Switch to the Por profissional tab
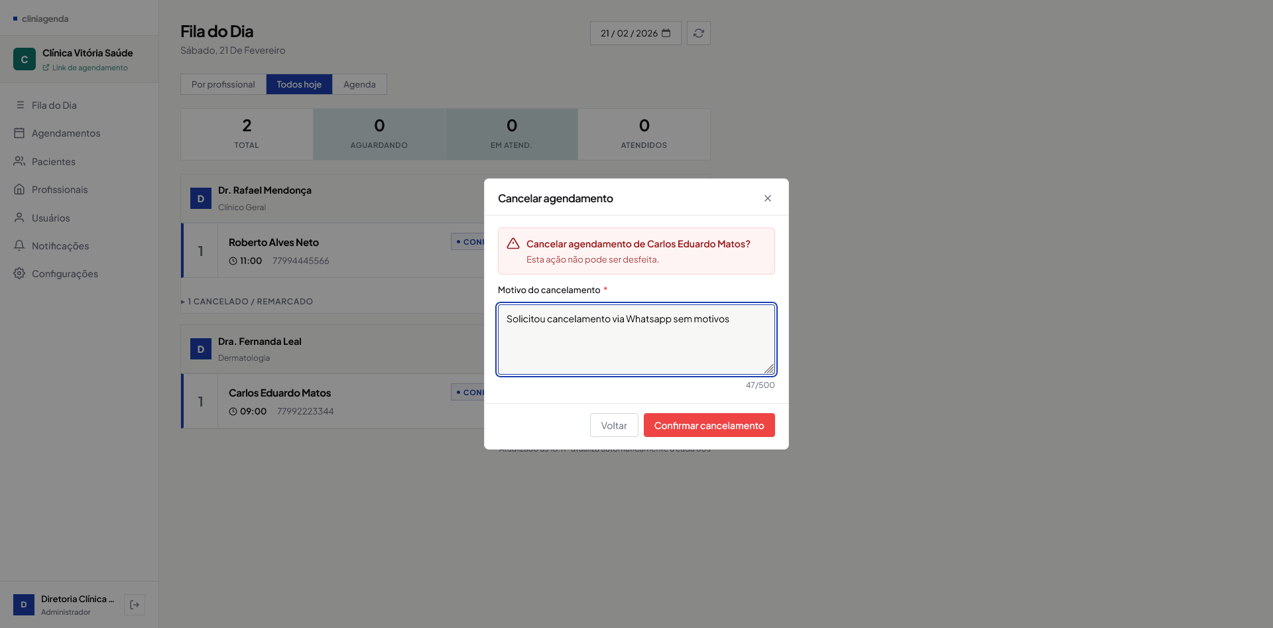Image resolution: width=1273 pixels, height=628 pixels. click(223, 84)
